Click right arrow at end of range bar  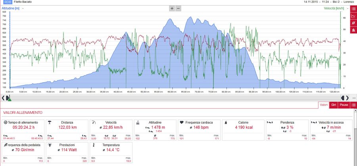click(347, 98)
